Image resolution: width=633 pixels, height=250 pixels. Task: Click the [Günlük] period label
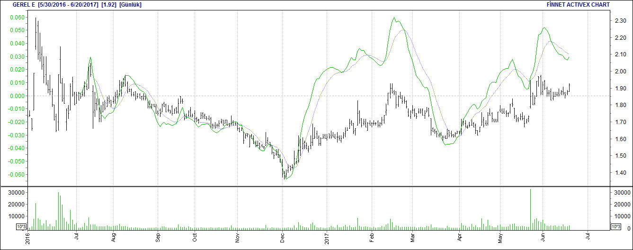pyautogui.click(x=130, y=4)
